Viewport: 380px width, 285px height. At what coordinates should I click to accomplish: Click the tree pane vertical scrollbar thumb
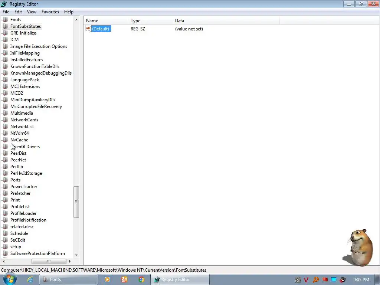(x=76, y=202)
